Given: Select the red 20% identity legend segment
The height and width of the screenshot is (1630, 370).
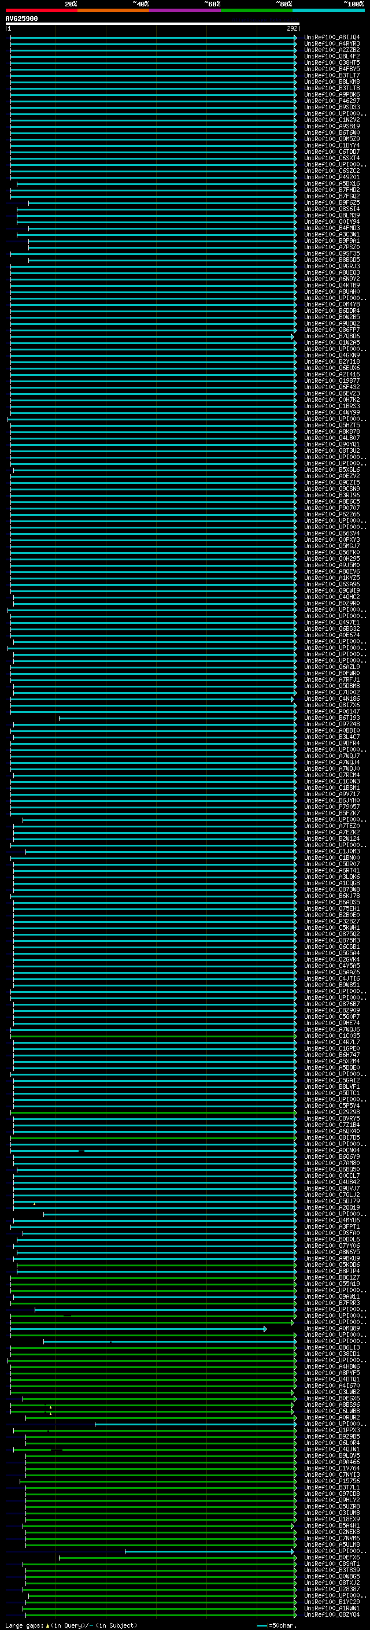Looking at the screenshot, I should (x=41, y=10).
